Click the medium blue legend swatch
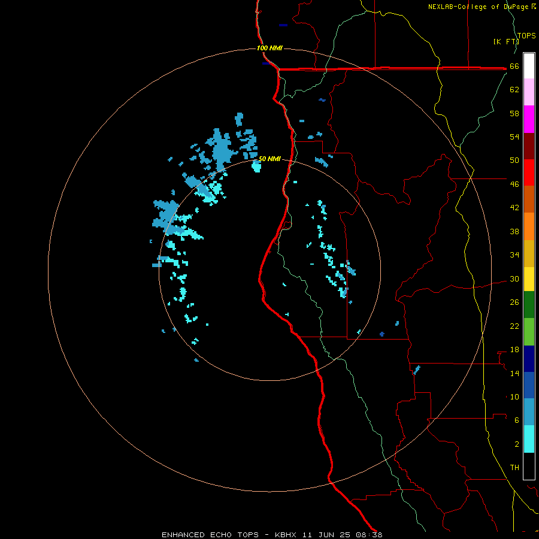The height and width of the screenshot is (539, 539). click(x=529, y=385)
